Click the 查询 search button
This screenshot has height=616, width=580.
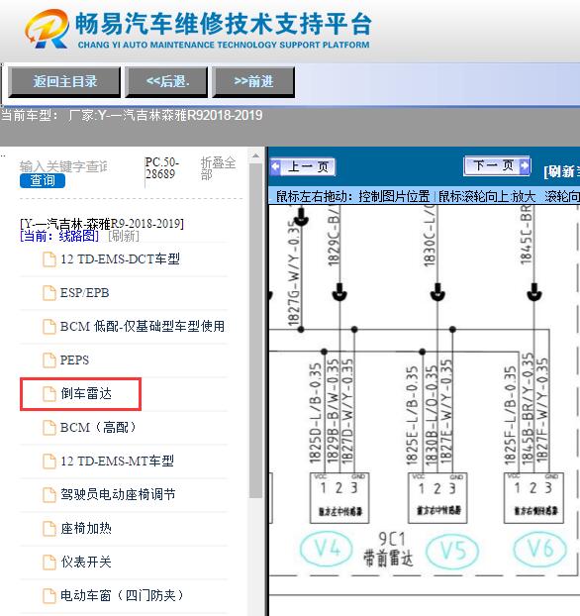pos(43,180)
